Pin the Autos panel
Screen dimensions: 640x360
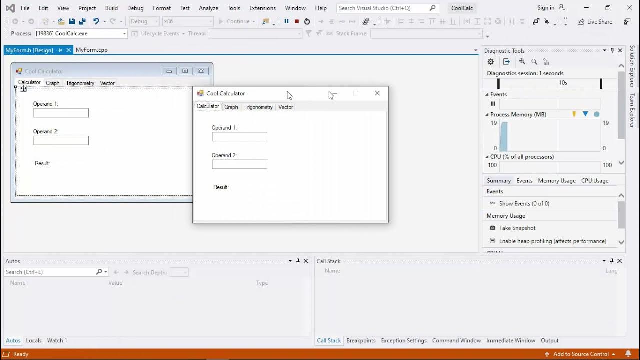[298, 261]
